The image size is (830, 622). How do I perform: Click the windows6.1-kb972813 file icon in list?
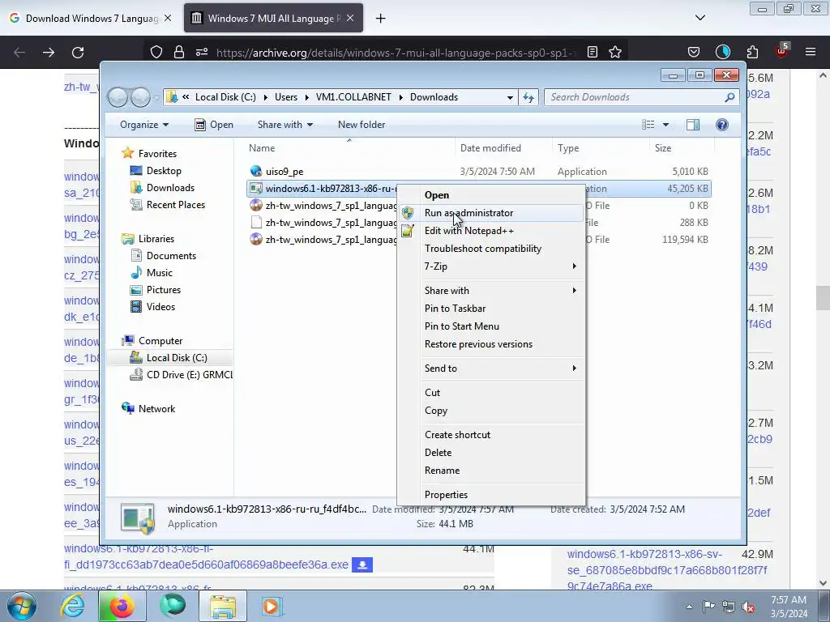(x=256, y=188)
